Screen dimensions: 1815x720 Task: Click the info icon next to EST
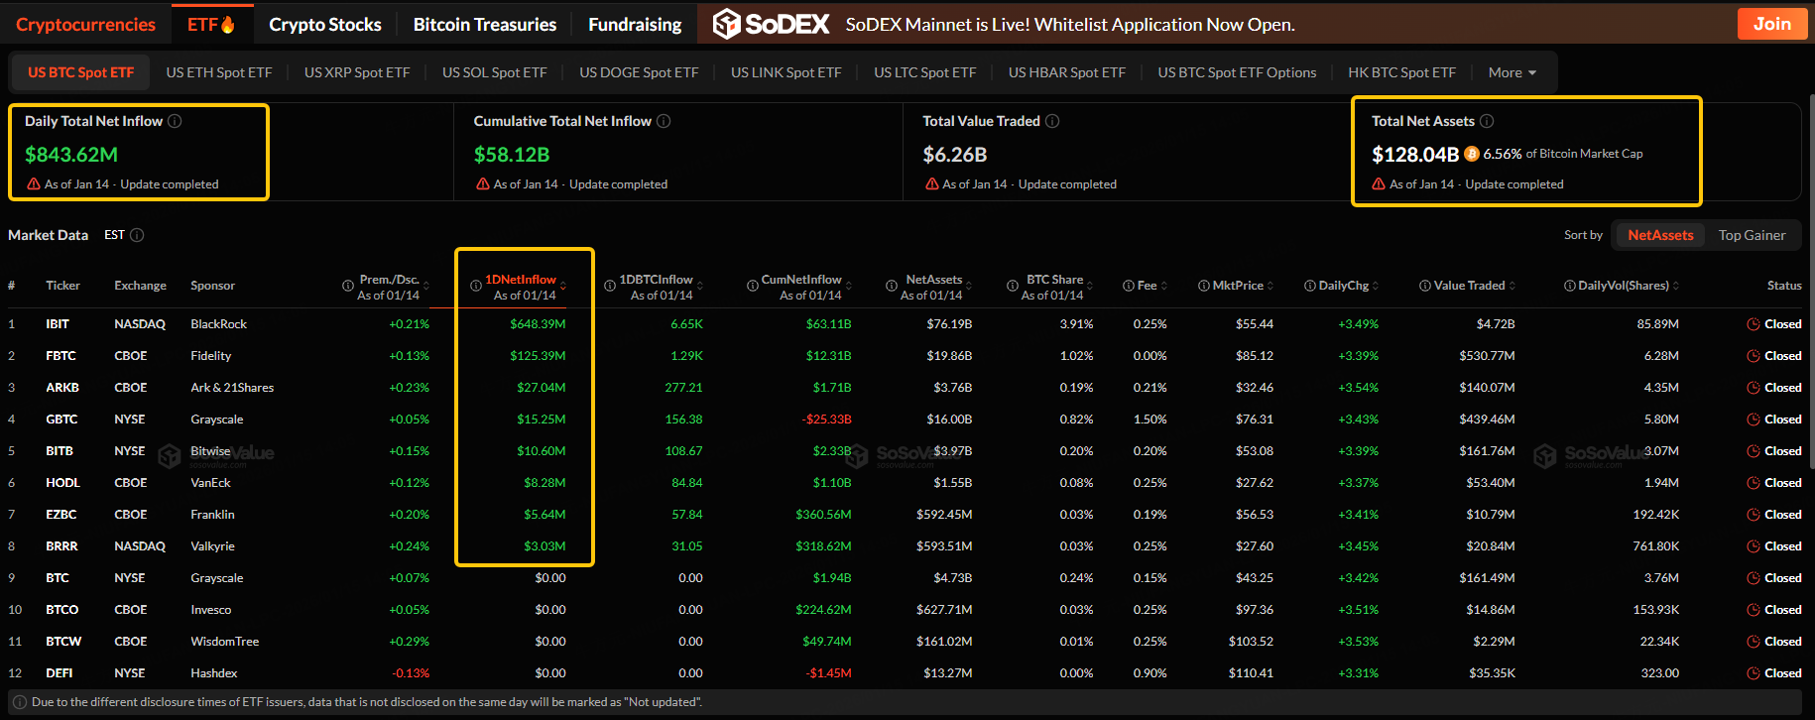pyautogui.click(x=137, y=235)
